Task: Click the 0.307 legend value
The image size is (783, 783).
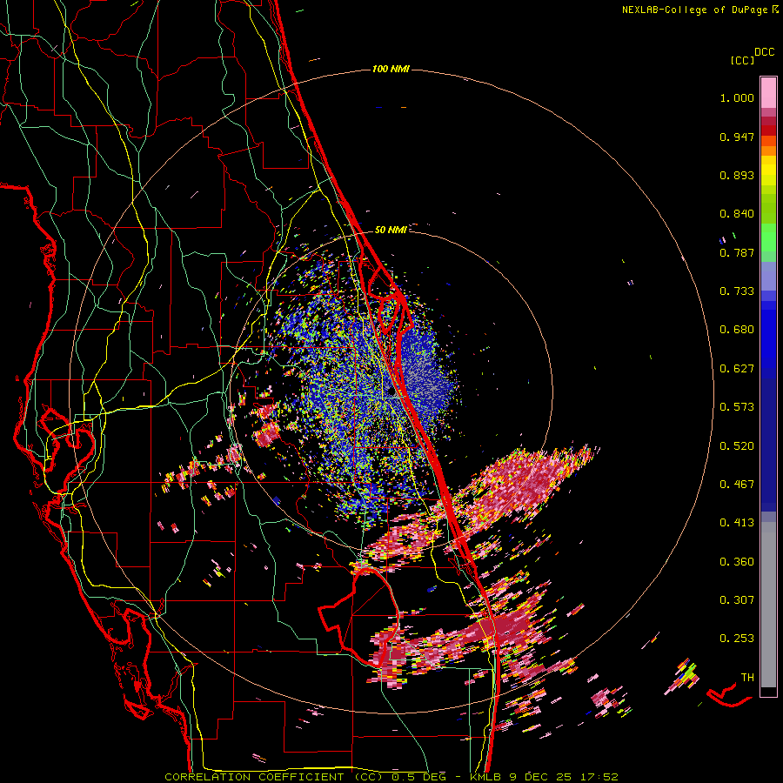Action: click(x=737, y=600)
